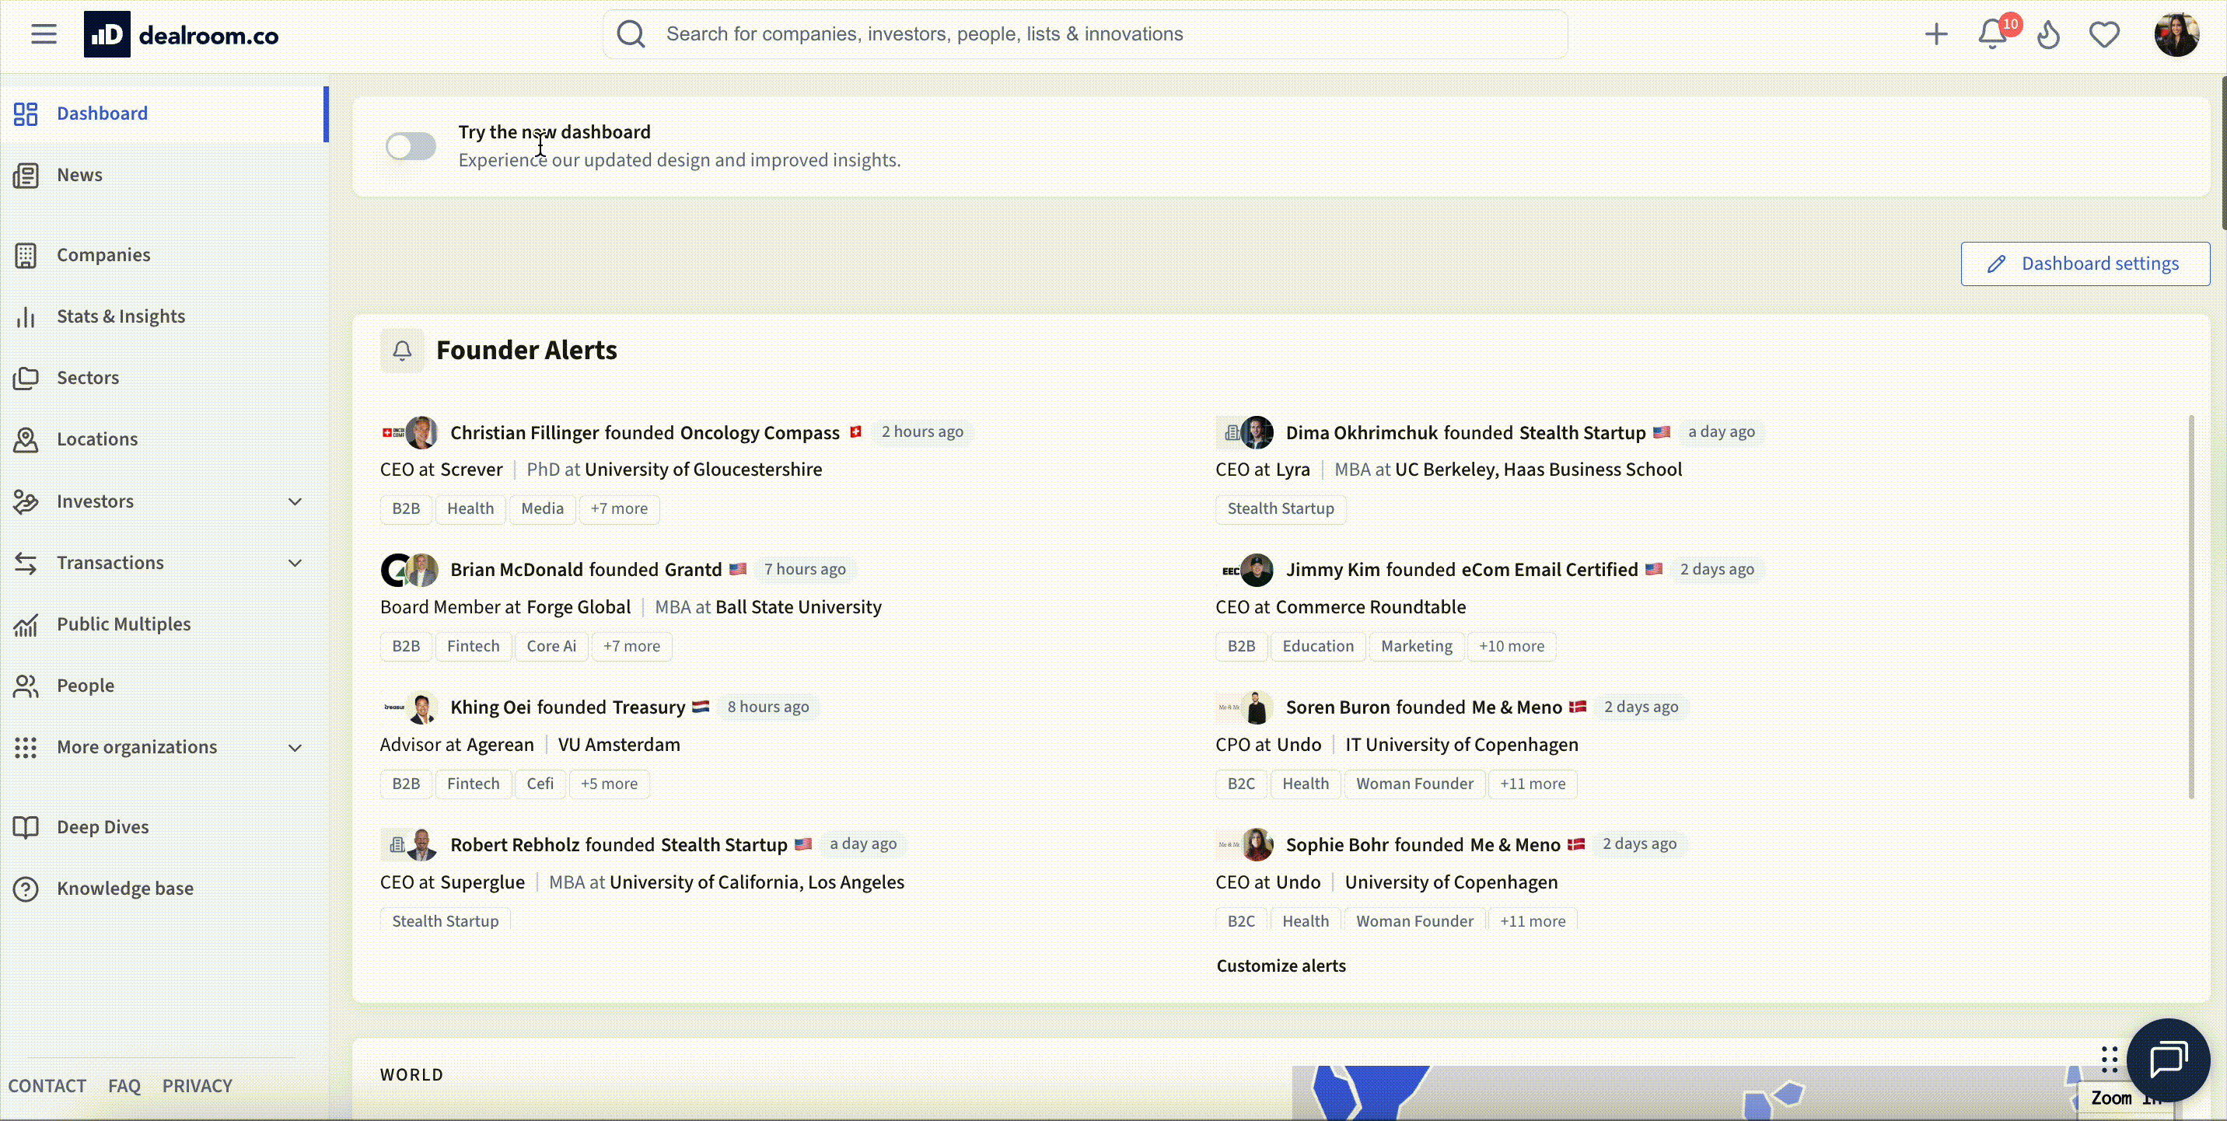Open the chat support bubble
This screenshot has height=1121, width=2227.
pyautogui.click(x=2168, y=1060)
